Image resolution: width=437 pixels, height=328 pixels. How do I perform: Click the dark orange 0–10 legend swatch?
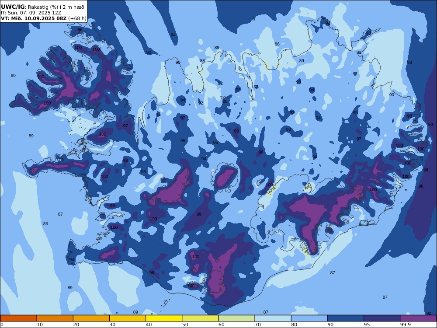coord(18,318)
